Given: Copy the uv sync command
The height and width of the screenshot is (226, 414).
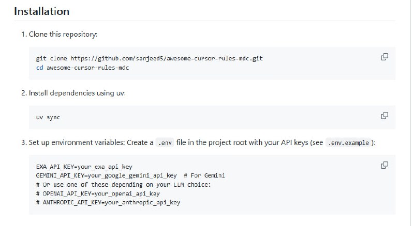Looking at the screenshot, I should [x=385, y=115].
